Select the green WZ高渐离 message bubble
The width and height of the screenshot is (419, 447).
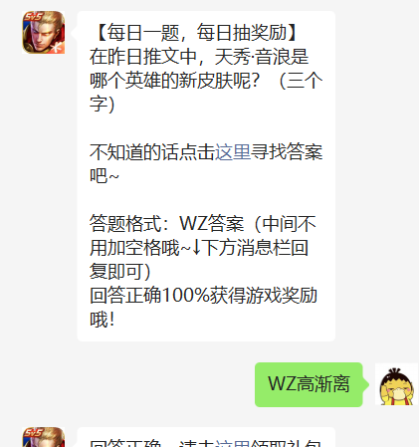309,384
